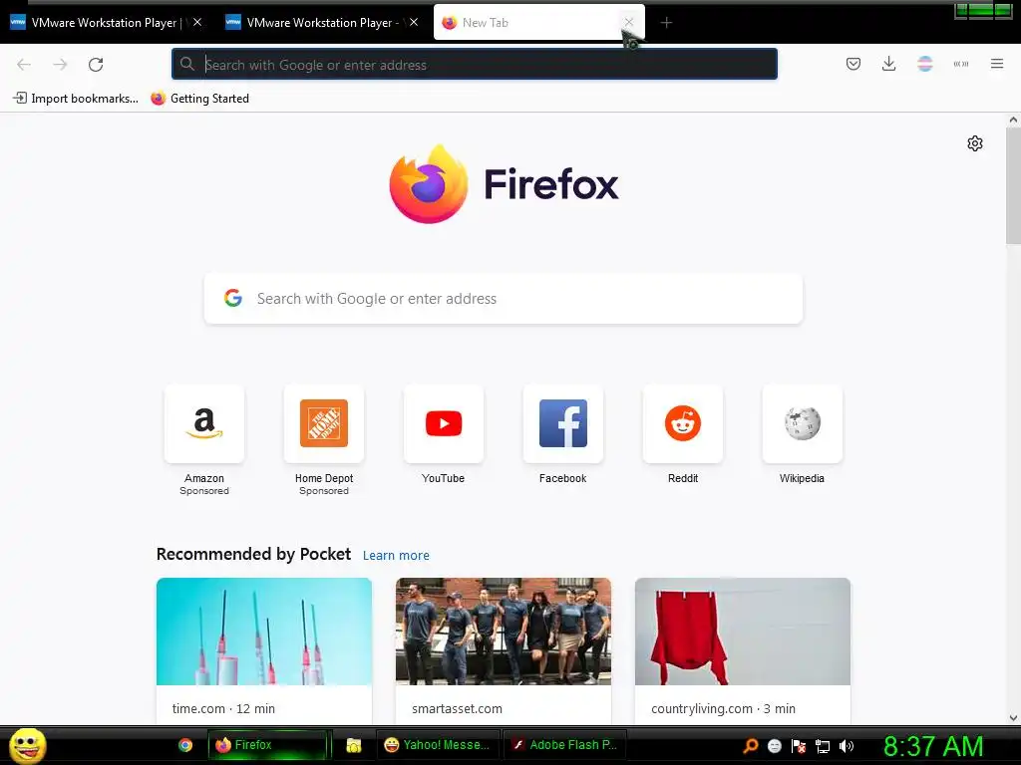Switch to second VMware Workstation Player tab
This screenshot has height=765, width=1021.
click(321, 23)
